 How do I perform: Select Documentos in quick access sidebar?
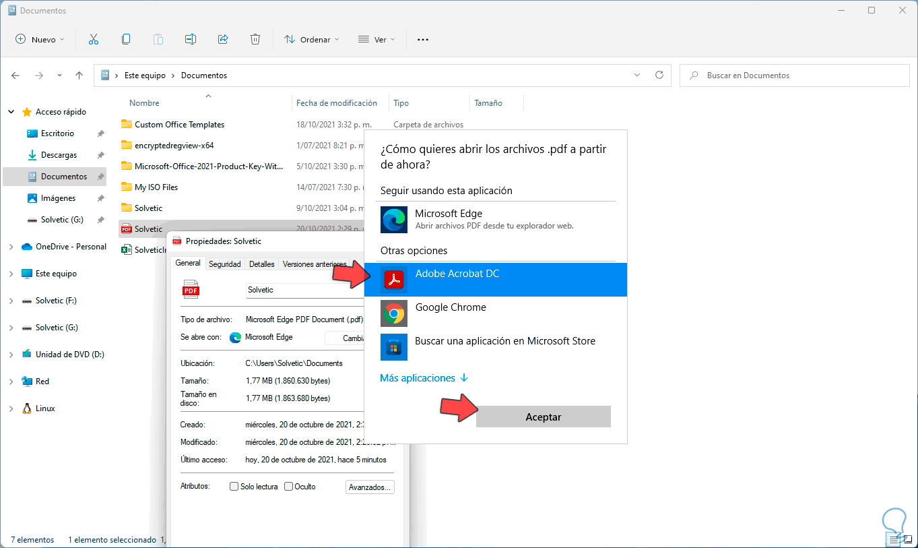55,177
